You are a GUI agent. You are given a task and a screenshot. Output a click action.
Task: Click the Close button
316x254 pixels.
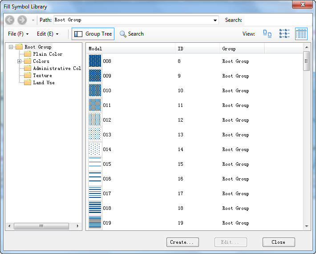tap(278, 242)
